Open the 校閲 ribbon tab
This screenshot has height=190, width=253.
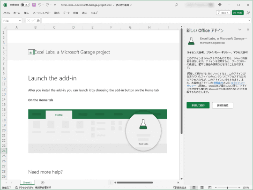pos(76,13)
